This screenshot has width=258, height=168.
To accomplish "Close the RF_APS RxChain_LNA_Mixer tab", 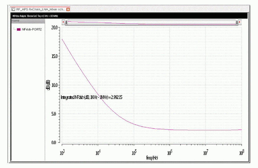I will pos(68,9).
